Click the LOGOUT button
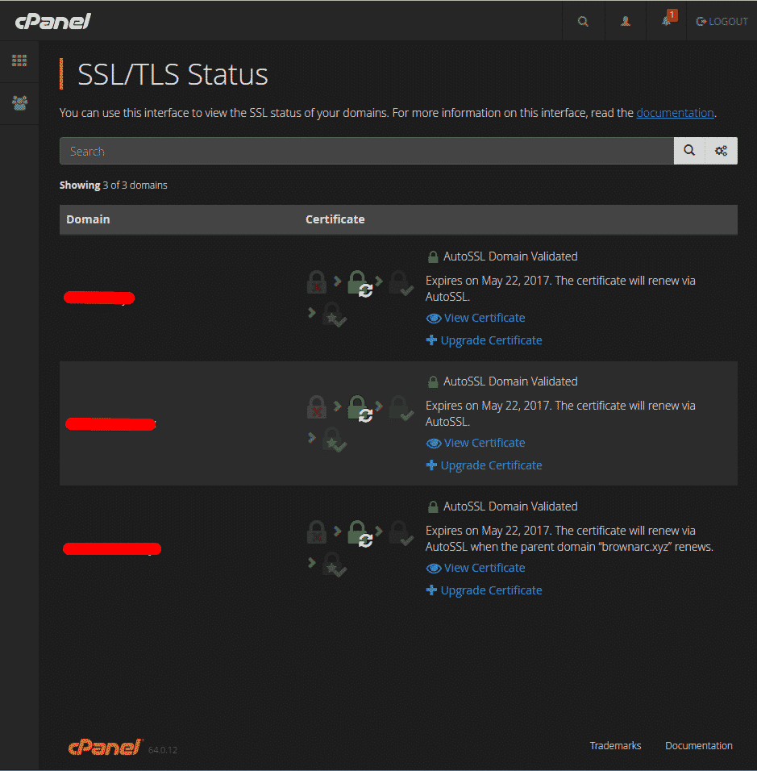This screenshot has height=771, width=757. click(722, 22)
